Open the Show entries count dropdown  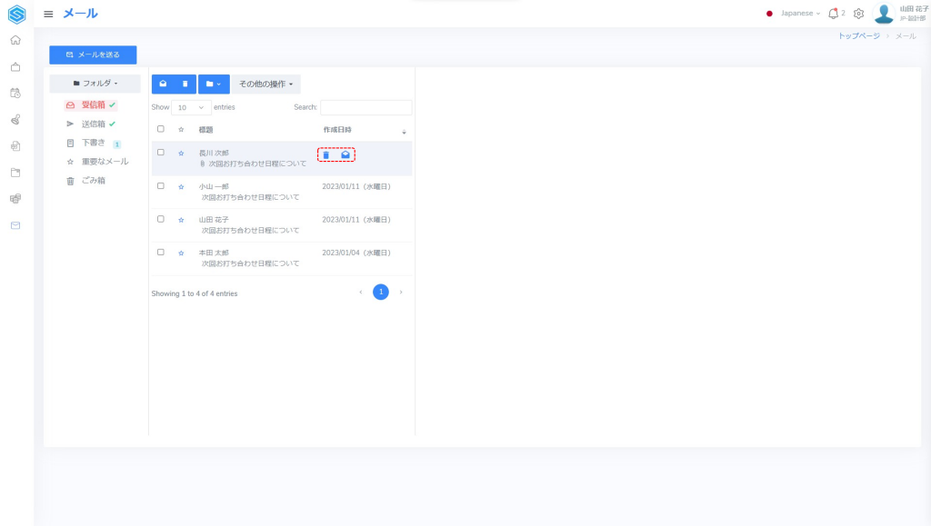[191, 107]
